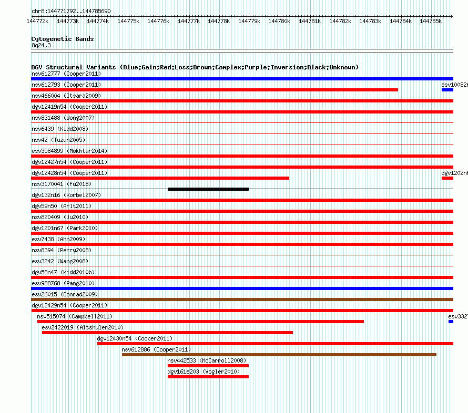Screen dimensions: 468x413
Task: Click the 8q24.3 band label
Action: [x=41, y=45]
